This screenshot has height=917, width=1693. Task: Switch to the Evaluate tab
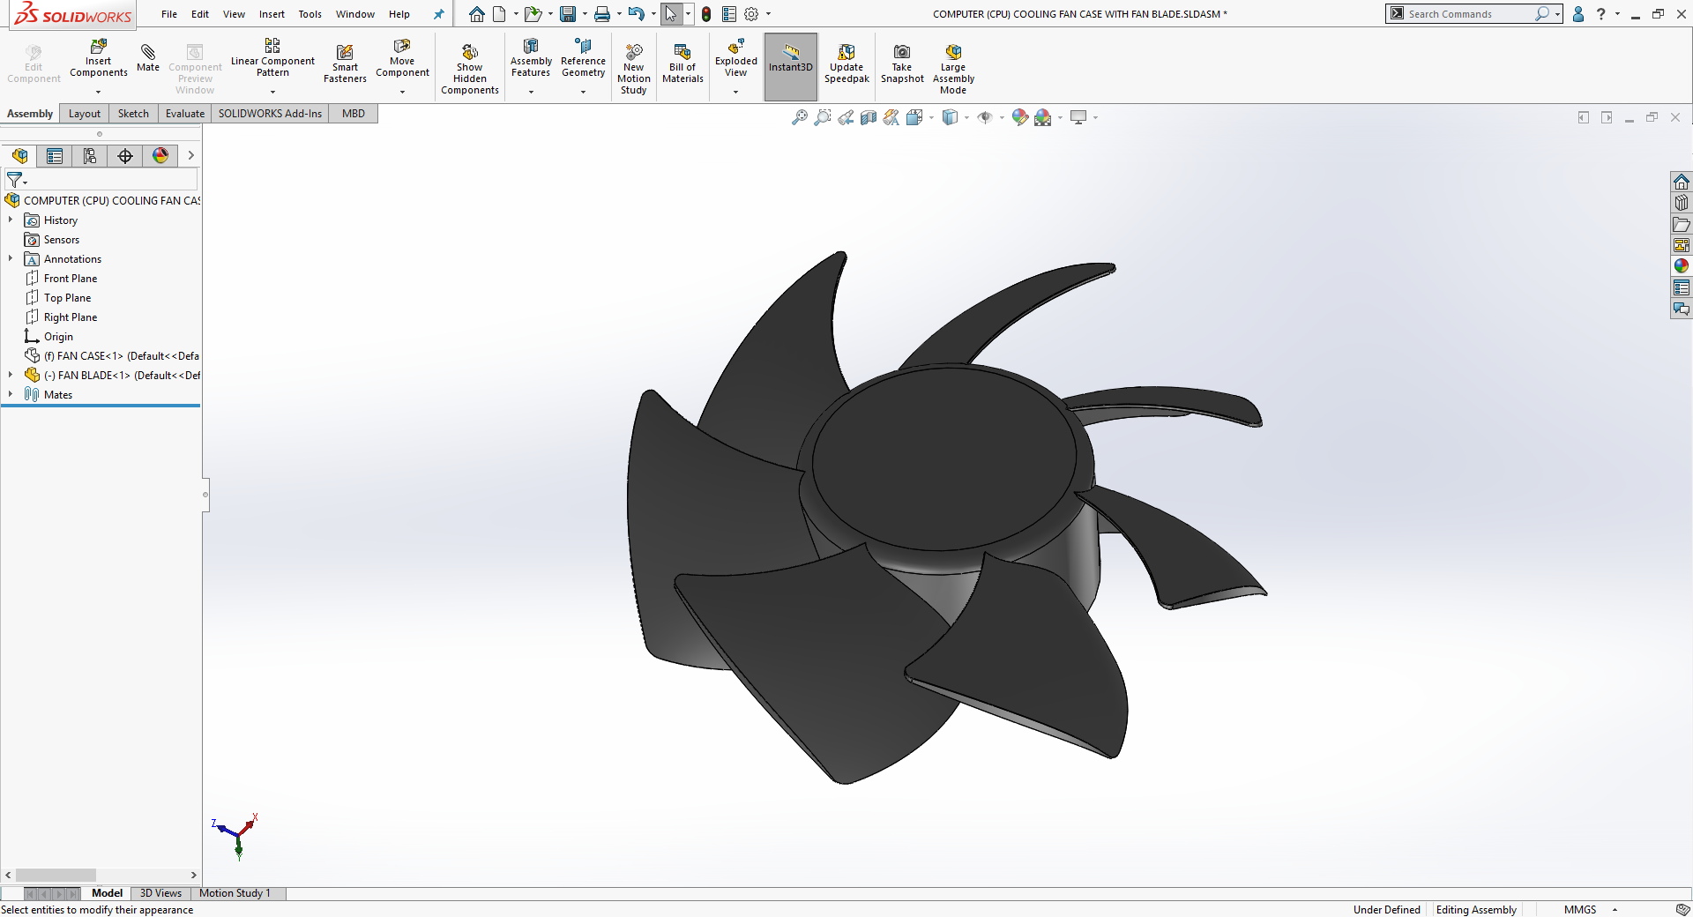tap(184, 113)
